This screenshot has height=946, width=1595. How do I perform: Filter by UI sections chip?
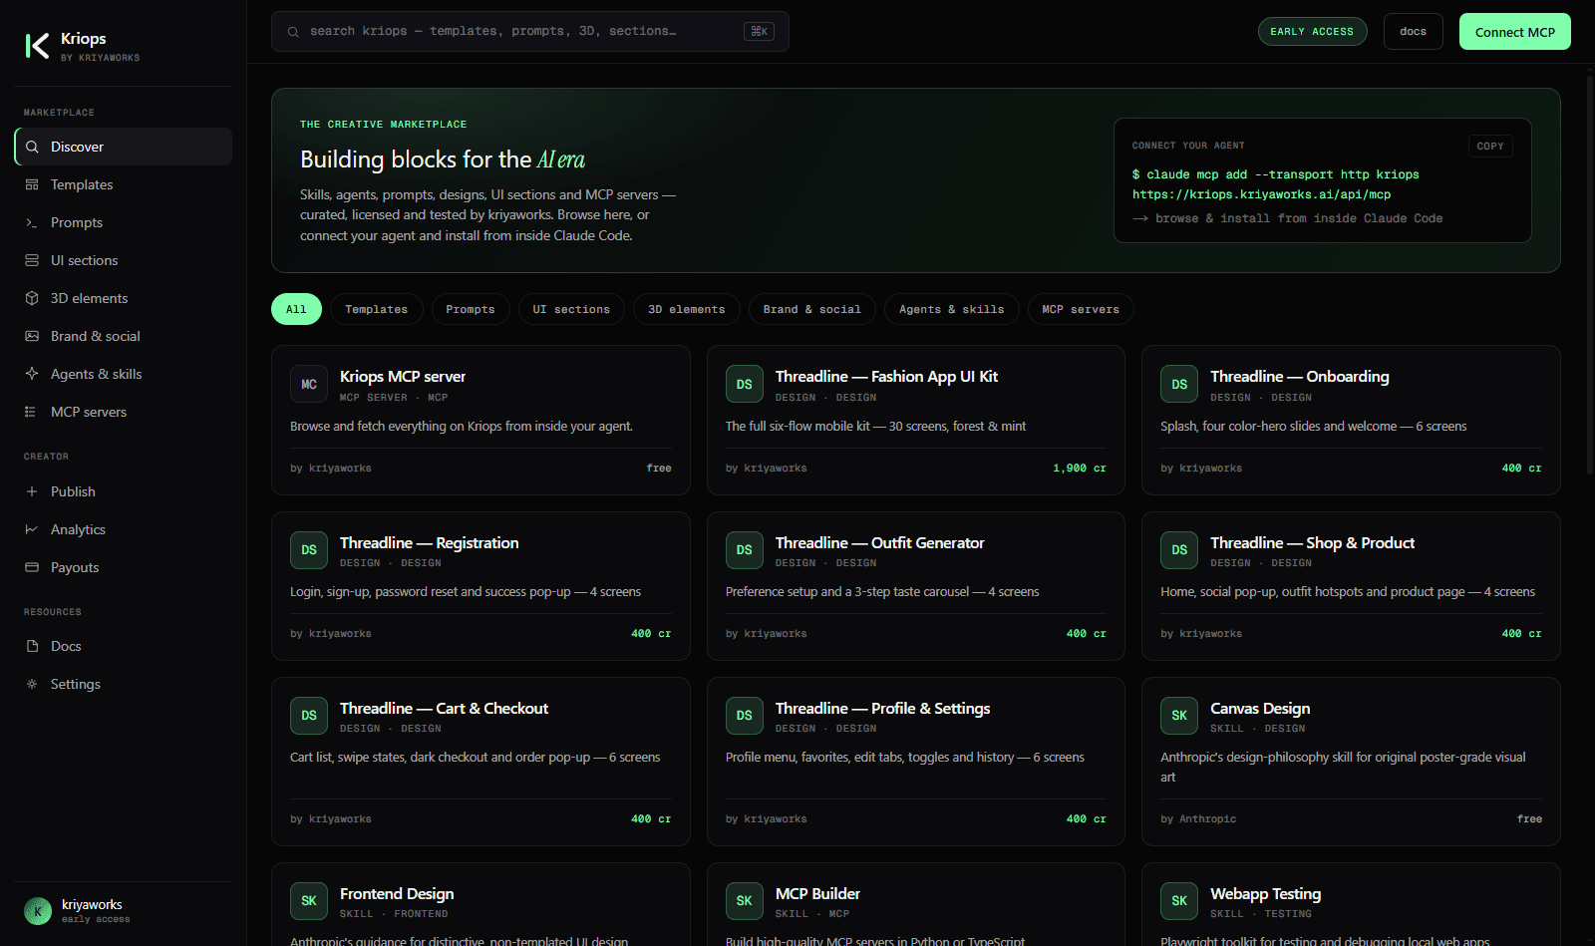tap(571, 309)
